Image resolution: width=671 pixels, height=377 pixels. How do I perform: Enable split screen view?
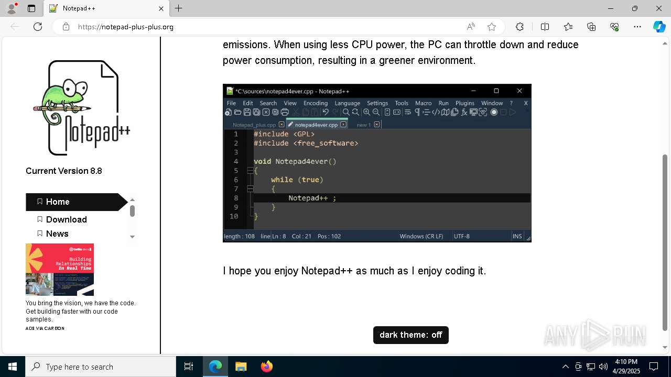tap(545, 27)
